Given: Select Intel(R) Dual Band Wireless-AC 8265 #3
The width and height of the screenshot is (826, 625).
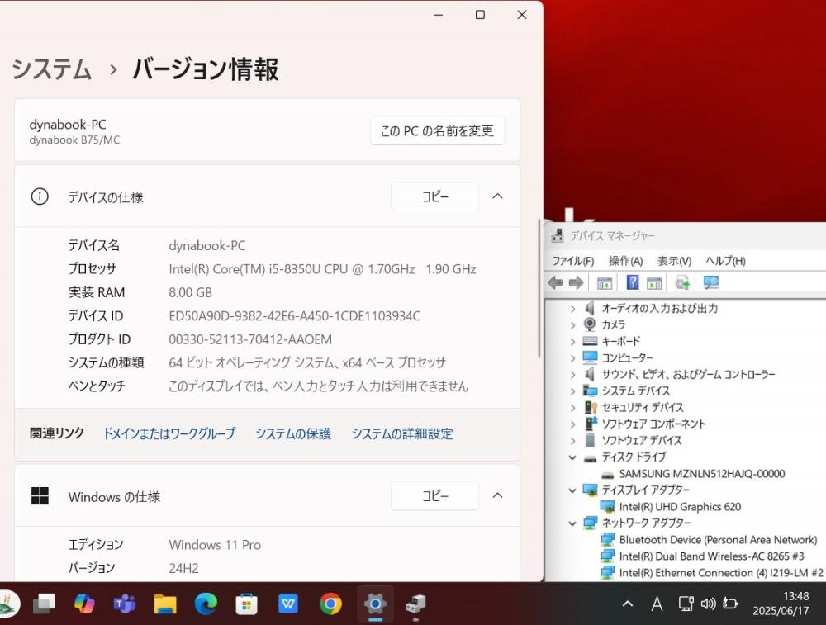Looking at the screenshot, I should [712, 556].
